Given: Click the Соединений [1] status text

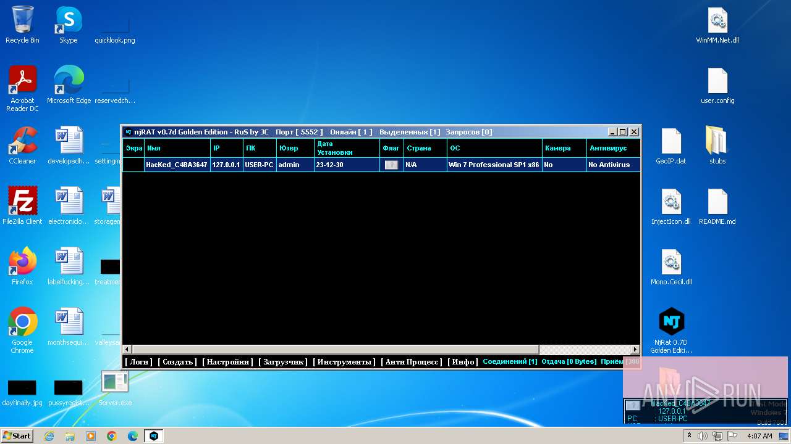Looking at the screenshot, I should (x=510, y=361).
